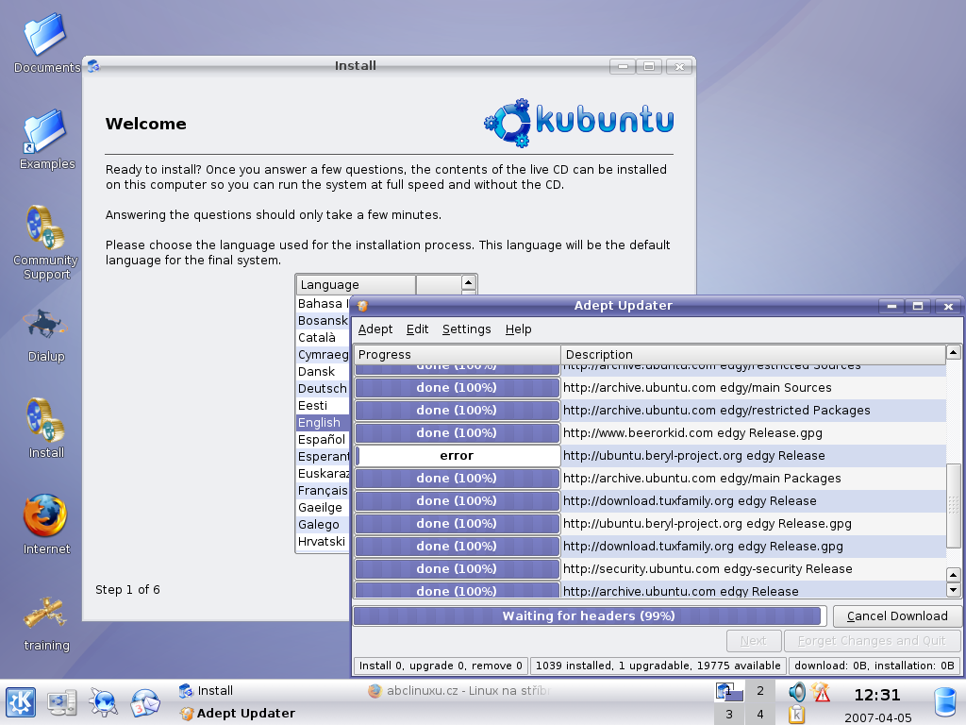Minimize the Adept Updater window
Screen dimensions: 966x725
(x=891, y=306)
